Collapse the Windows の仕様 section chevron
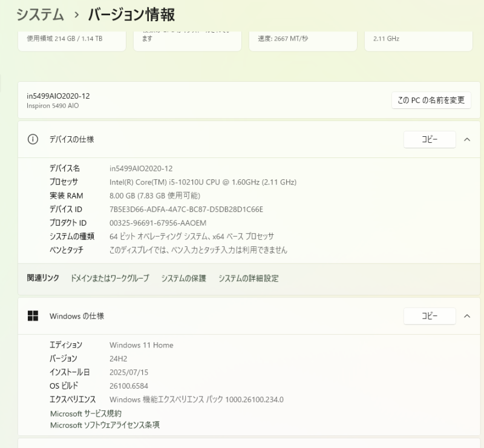This screenshot has height=448, width=484. pyautogui.click(x=467, y=316)
